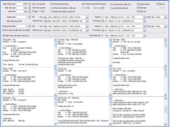Screen dimensions: 194x127
Task: Choose the > 3 độ radio option
Action: click(x=83, y=8)
